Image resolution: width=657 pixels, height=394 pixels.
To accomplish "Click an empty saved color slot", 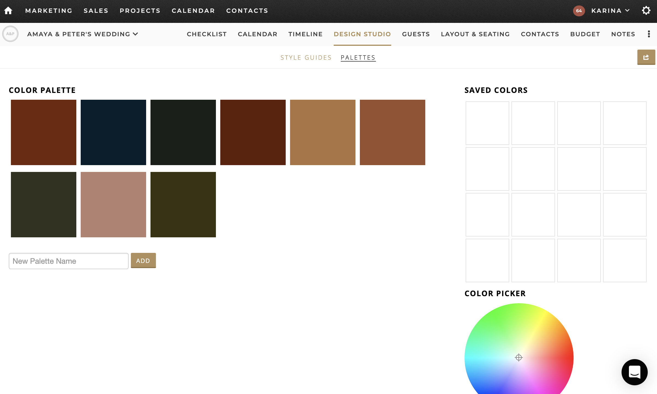I will click(x=487, y=123).
